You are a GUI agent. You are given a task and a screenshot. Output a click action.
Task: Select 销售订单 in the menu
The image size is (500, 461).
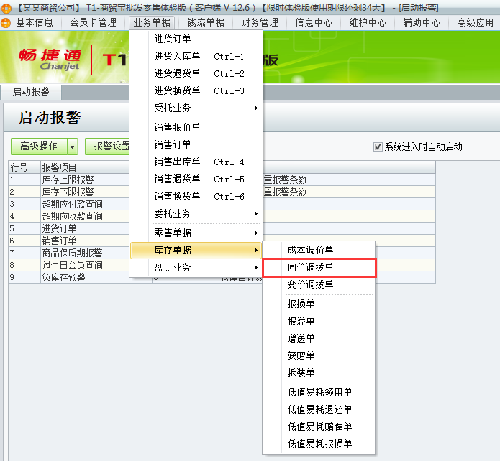tap(196, 145)
